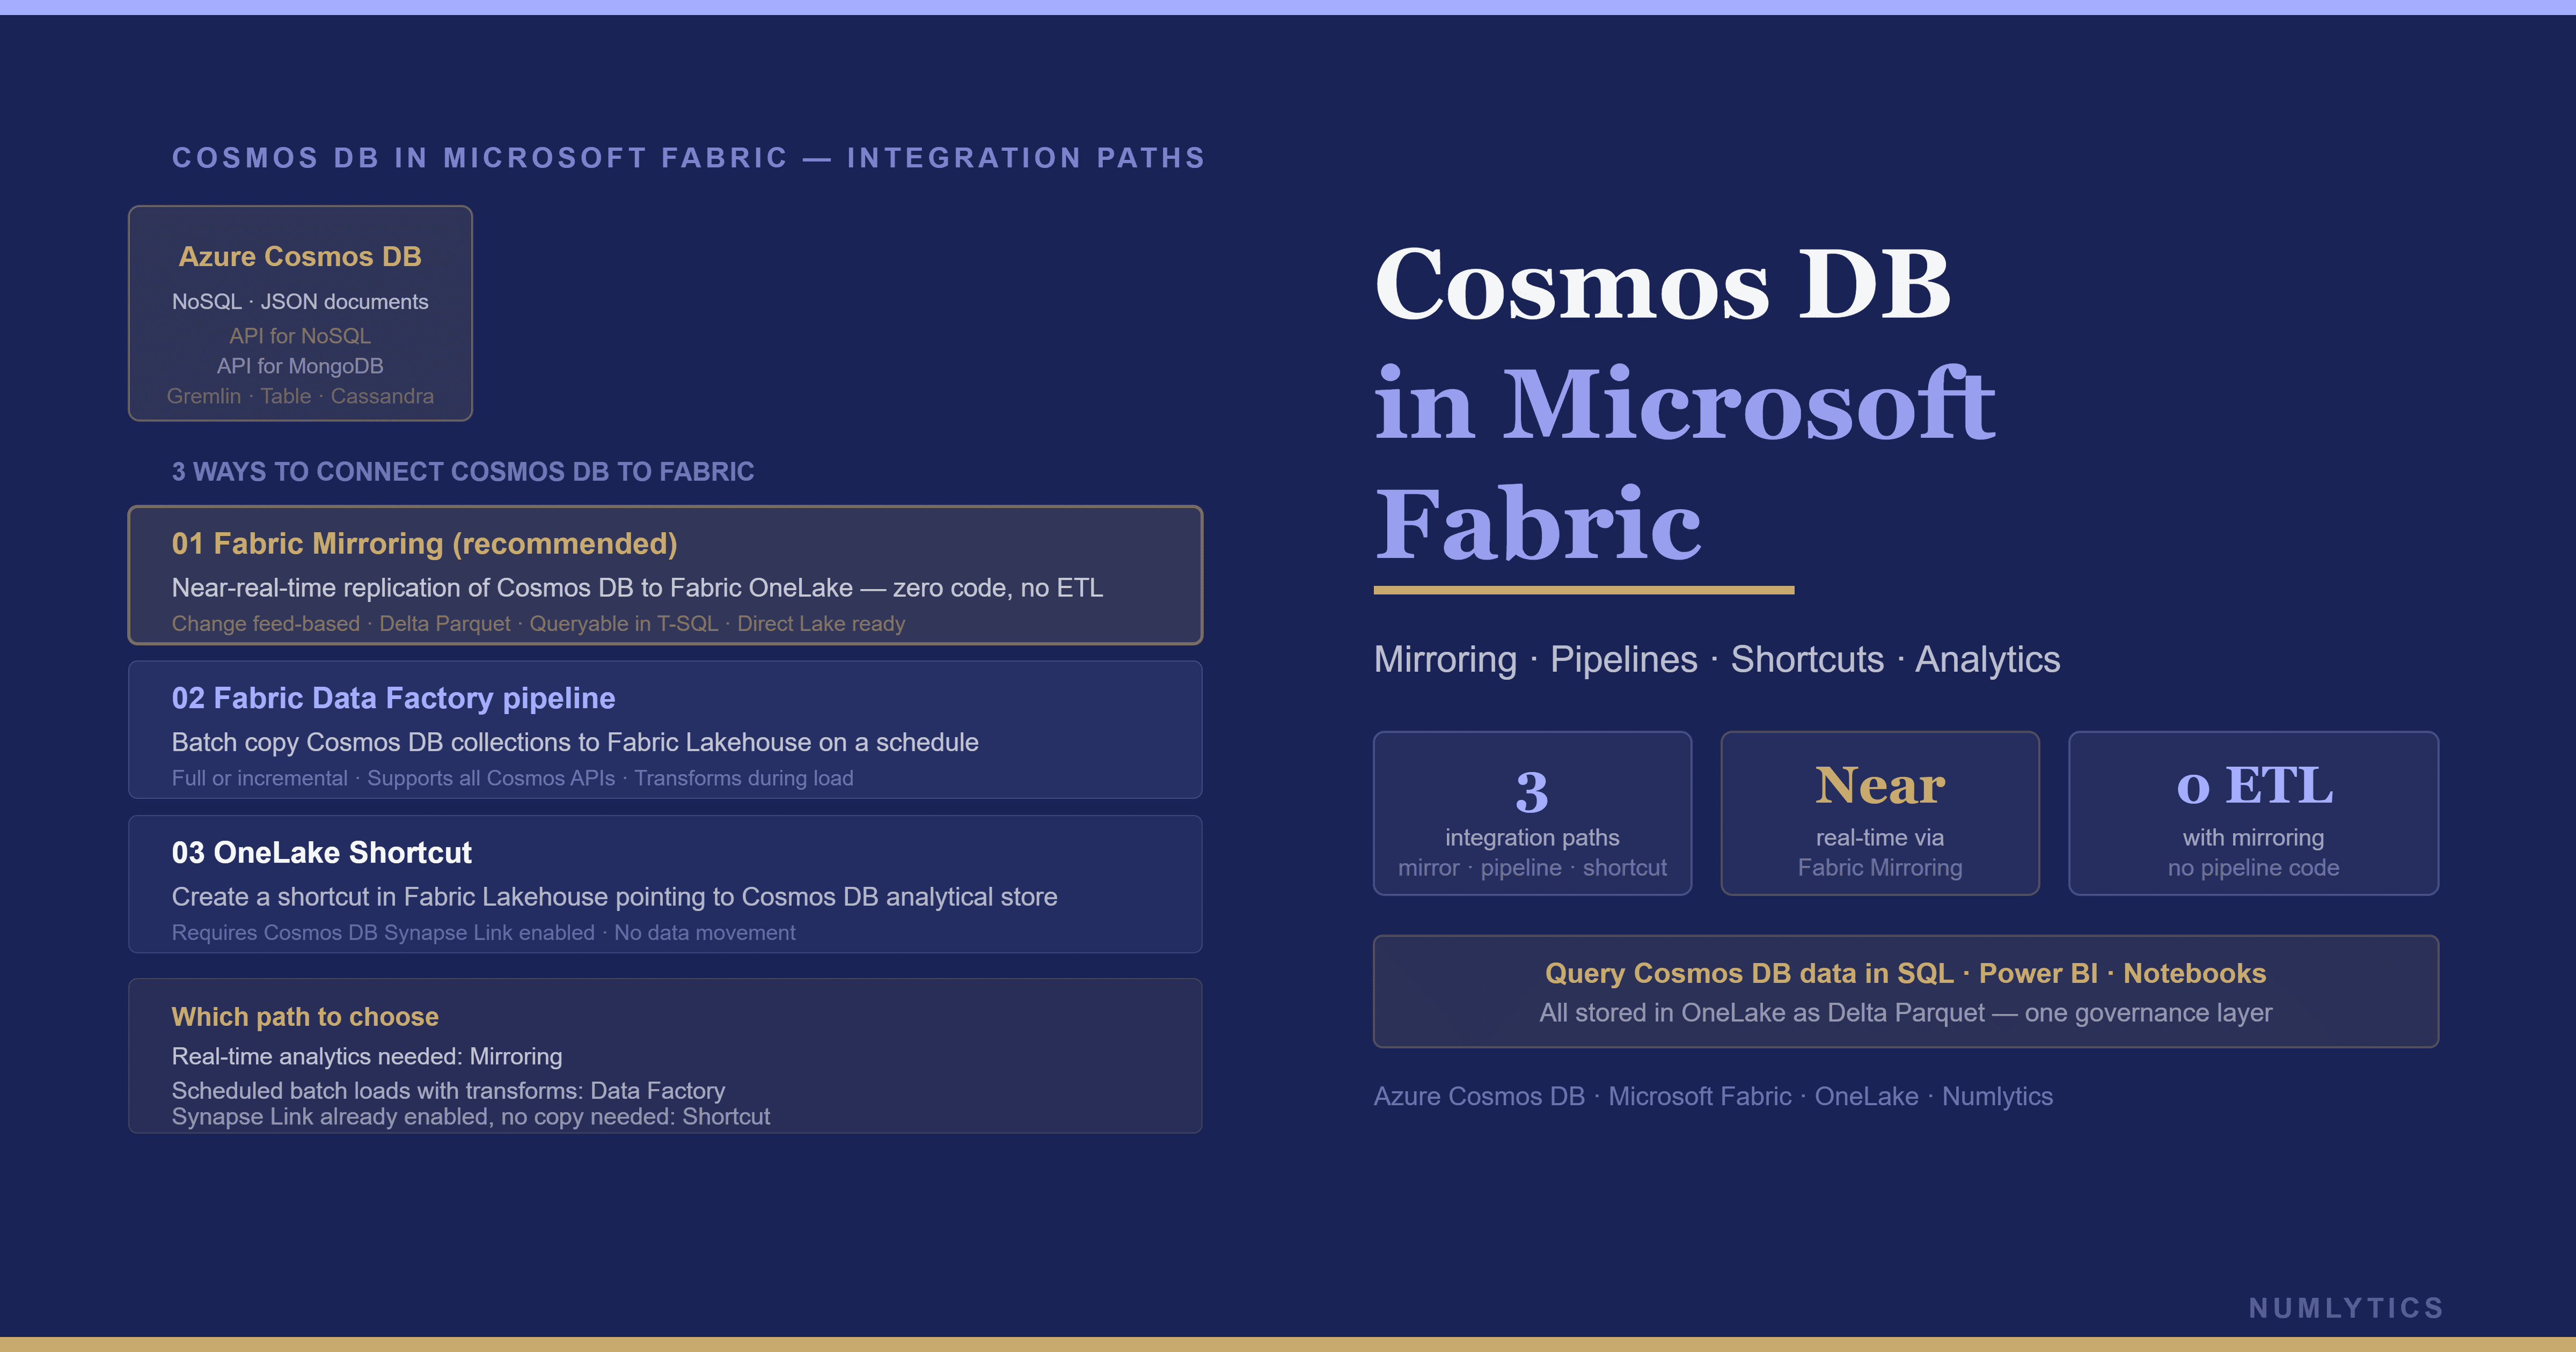Click the 'API for MongoDB' text
2576x1352 pixels.
300,366
